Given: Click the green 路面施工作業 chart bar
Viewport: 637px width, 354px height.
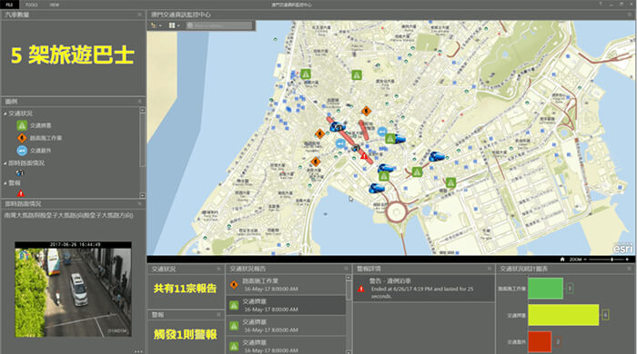Looking at the screenshot, I should coord(545,289).
